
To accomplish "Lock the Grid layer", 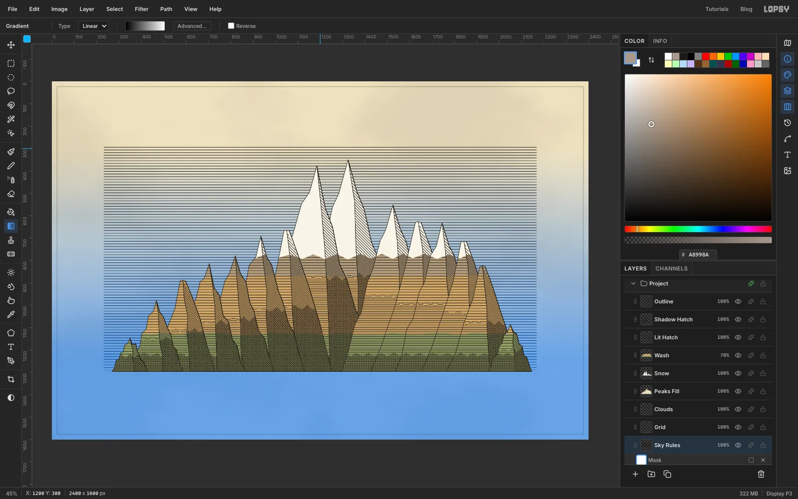I will (763, 427).
